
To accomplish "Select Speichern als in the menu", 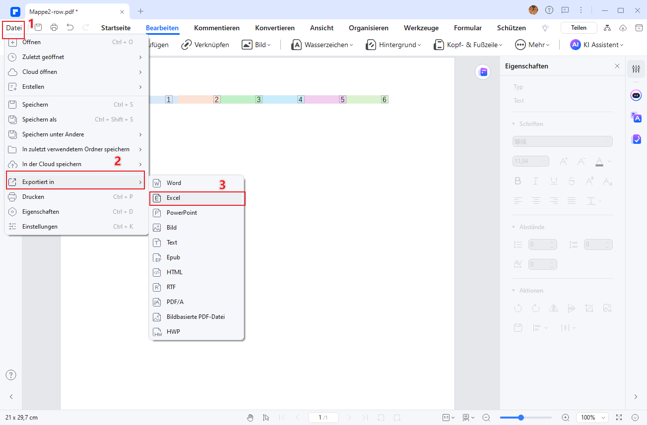I will (x=76, y=120).
